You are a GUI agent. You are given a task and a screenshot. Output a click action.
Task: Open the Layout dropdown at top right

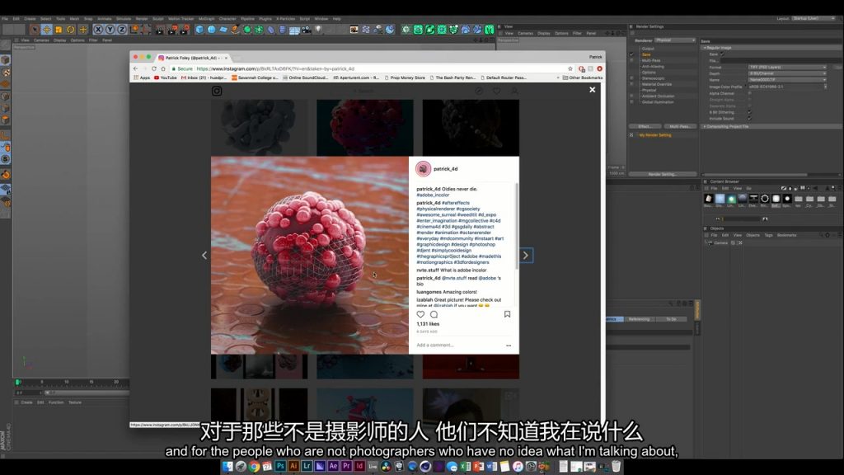coord(814,18)
